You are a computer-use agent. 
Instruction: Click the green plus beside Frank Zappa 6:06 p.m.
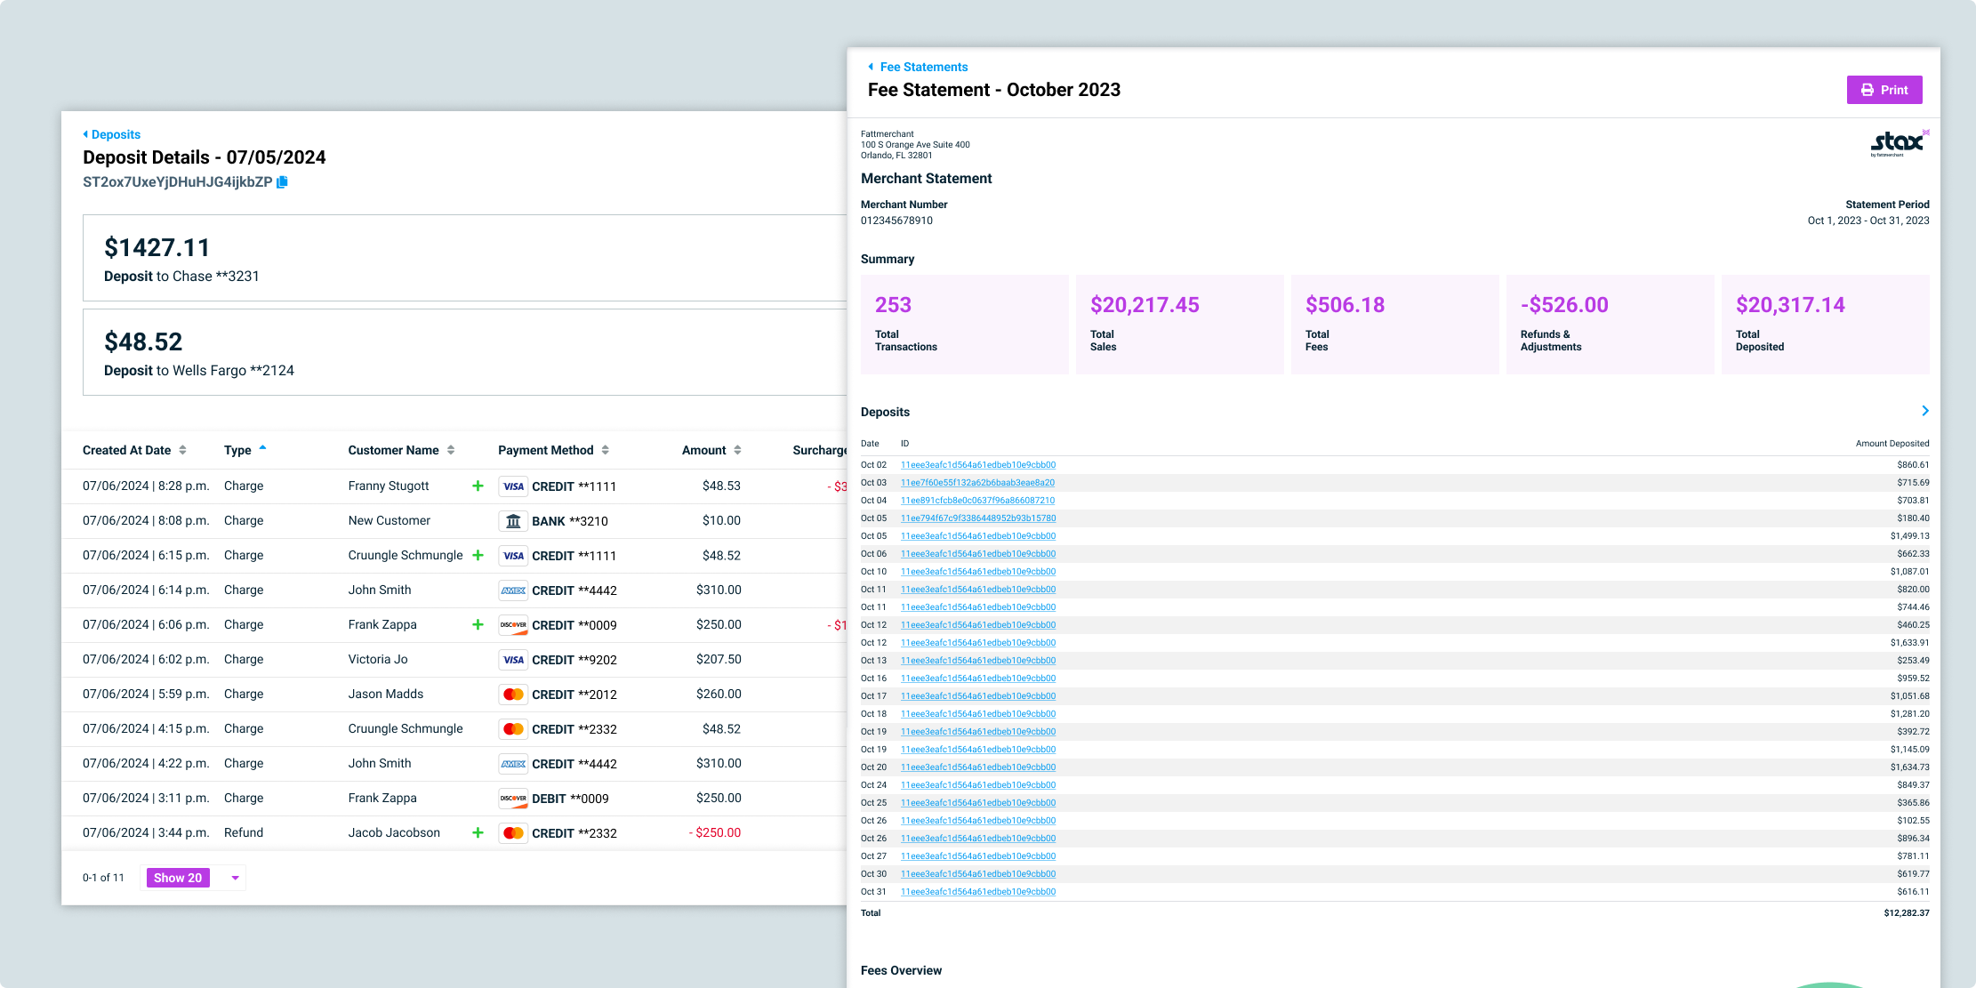pyautogui.click(x=478, y=624)
